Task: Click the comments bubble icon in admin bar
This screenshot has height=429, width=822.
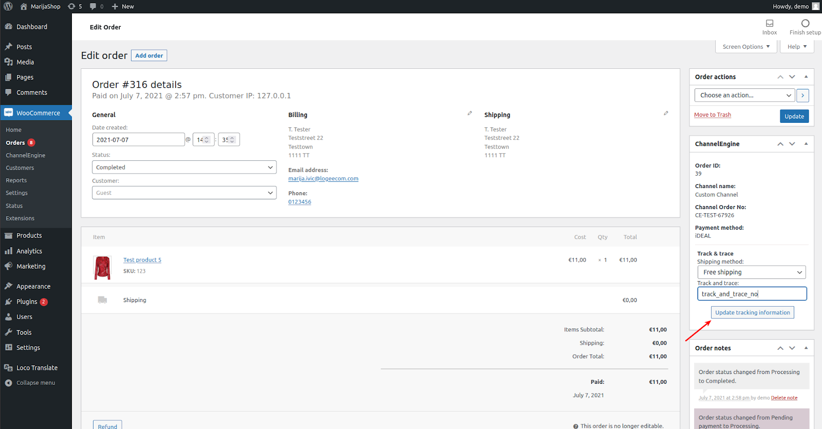Action: [x=93, y=6]
